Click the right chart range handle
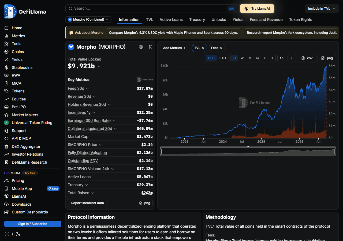The width and height of the screenshot is (343, 241). tap(335, 152)
